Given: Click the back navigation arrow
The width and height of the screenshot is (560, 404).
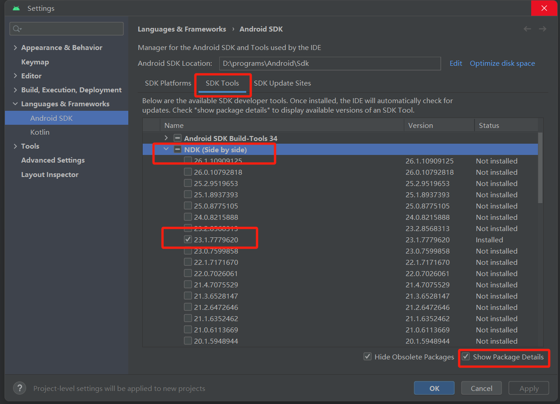Looking at the screenshot, I should [x=527, y=29].
